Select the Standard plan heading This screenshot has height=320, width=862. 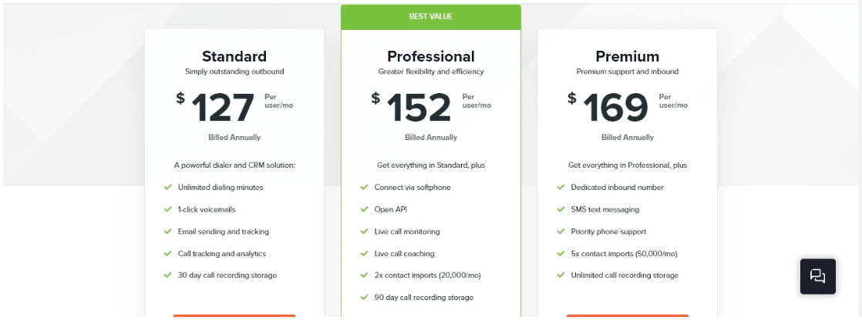234,56
